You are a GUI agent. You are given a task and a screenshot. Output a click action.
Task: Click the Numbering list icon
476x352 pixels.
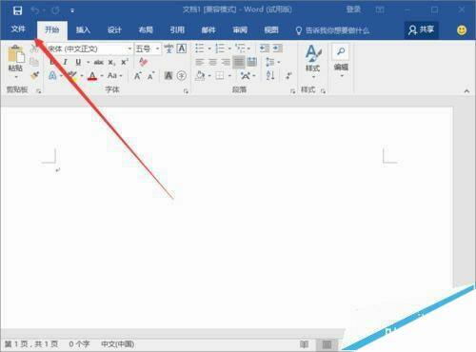[220, 49]
